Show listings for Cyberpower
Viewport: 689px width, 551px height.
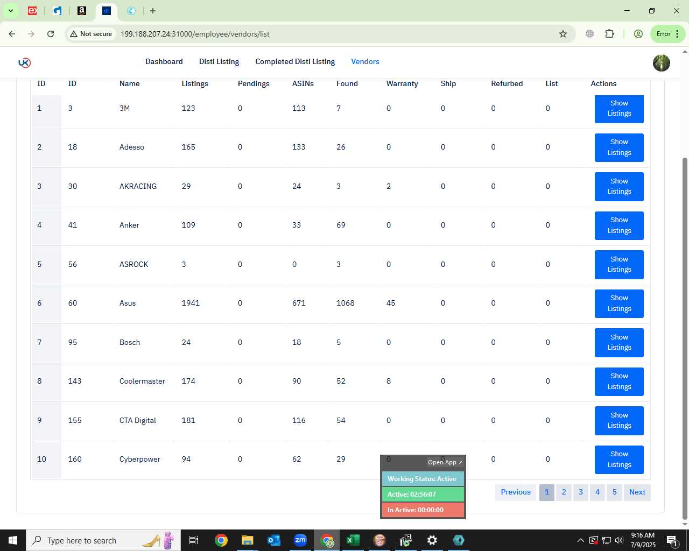click(x=619, y=460)
